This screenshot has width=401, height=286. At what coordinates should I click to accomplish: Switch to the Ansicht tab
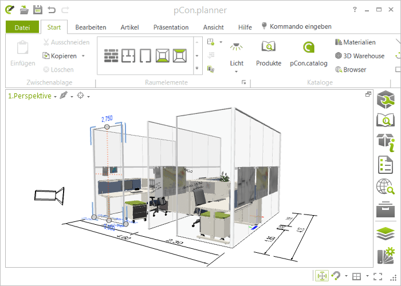click(x=214, y=27)
